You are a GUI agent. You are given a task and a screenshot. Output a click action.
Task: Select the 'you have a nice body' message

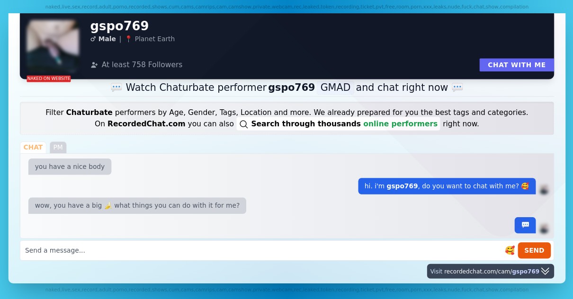[x=70, y=167]
